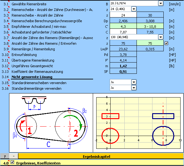This screenshot has width=184, height=166.
Task: Open Standardriemenscheiben verwenden dropdown
Action: coord(134,82)
